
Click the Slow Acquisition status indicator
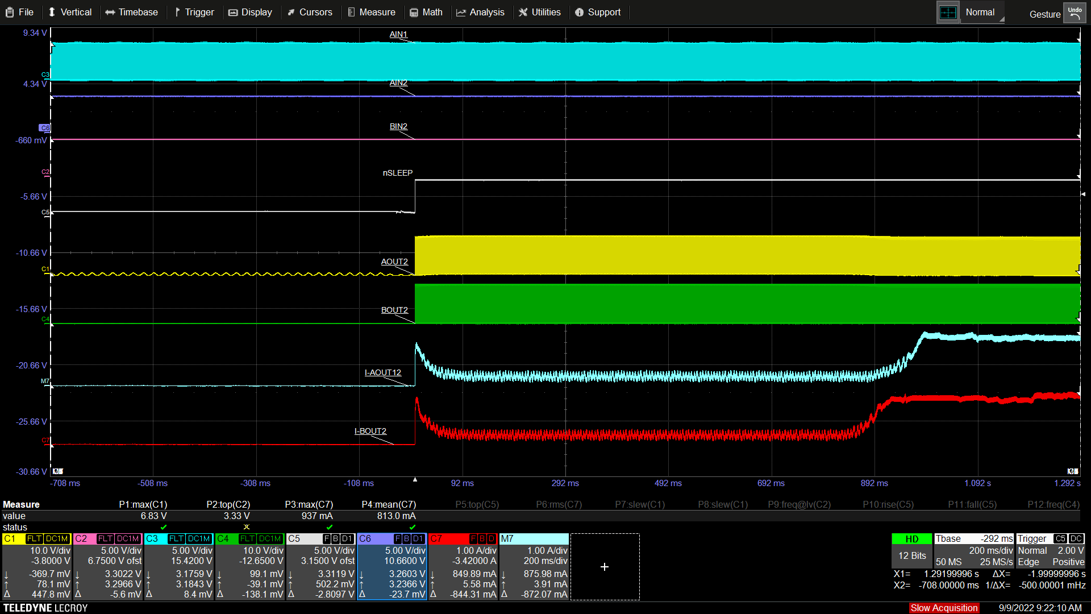[944, 608]
